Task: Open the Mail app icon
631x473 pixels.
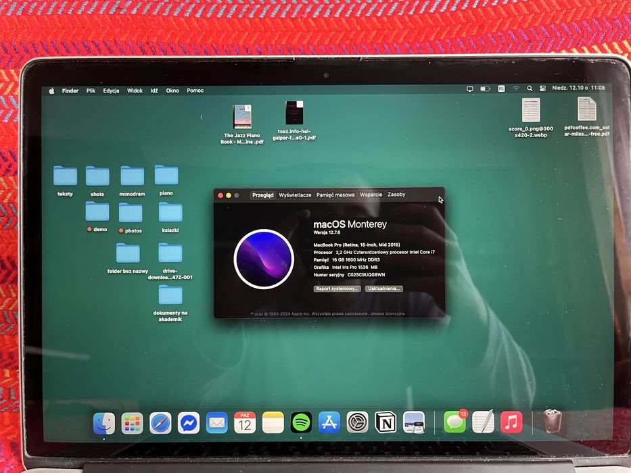Action: click(x=217, y=423)
